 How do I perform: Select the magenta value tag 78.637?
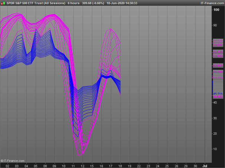(218, 45)
